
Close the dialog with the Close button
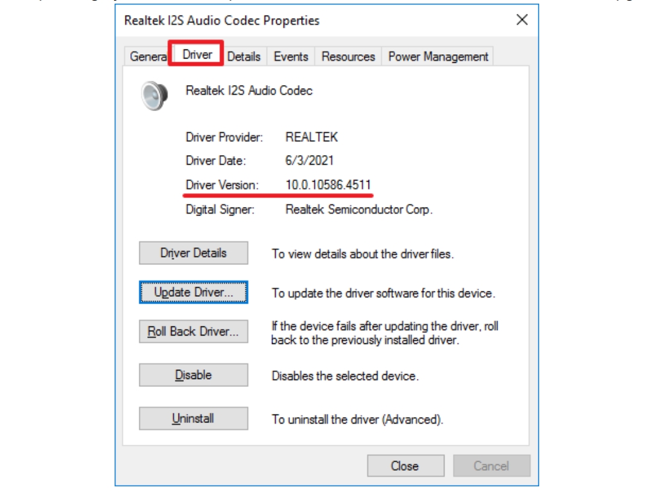(405, 466)
